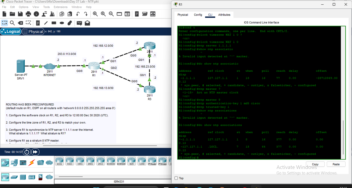Click the Print icon
Screen dimensions: 352x188
(x=28, y=14)
